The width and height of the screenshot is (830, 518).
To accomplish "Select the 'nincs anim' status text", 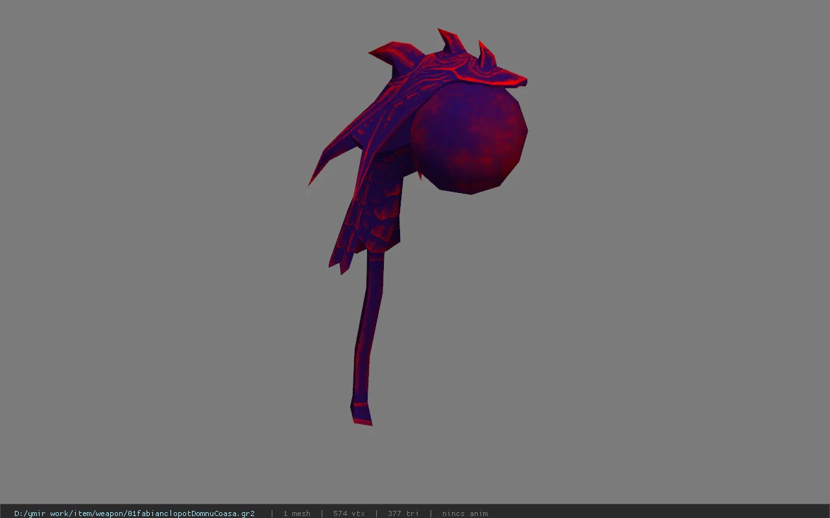I will [465, 513].
